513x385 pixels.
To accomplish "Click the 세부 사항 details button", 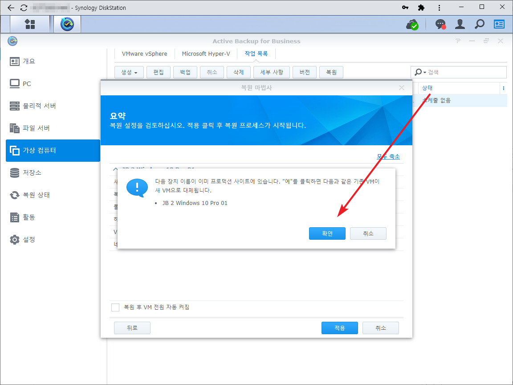I will pyautogui.click(x=272, y=72).
